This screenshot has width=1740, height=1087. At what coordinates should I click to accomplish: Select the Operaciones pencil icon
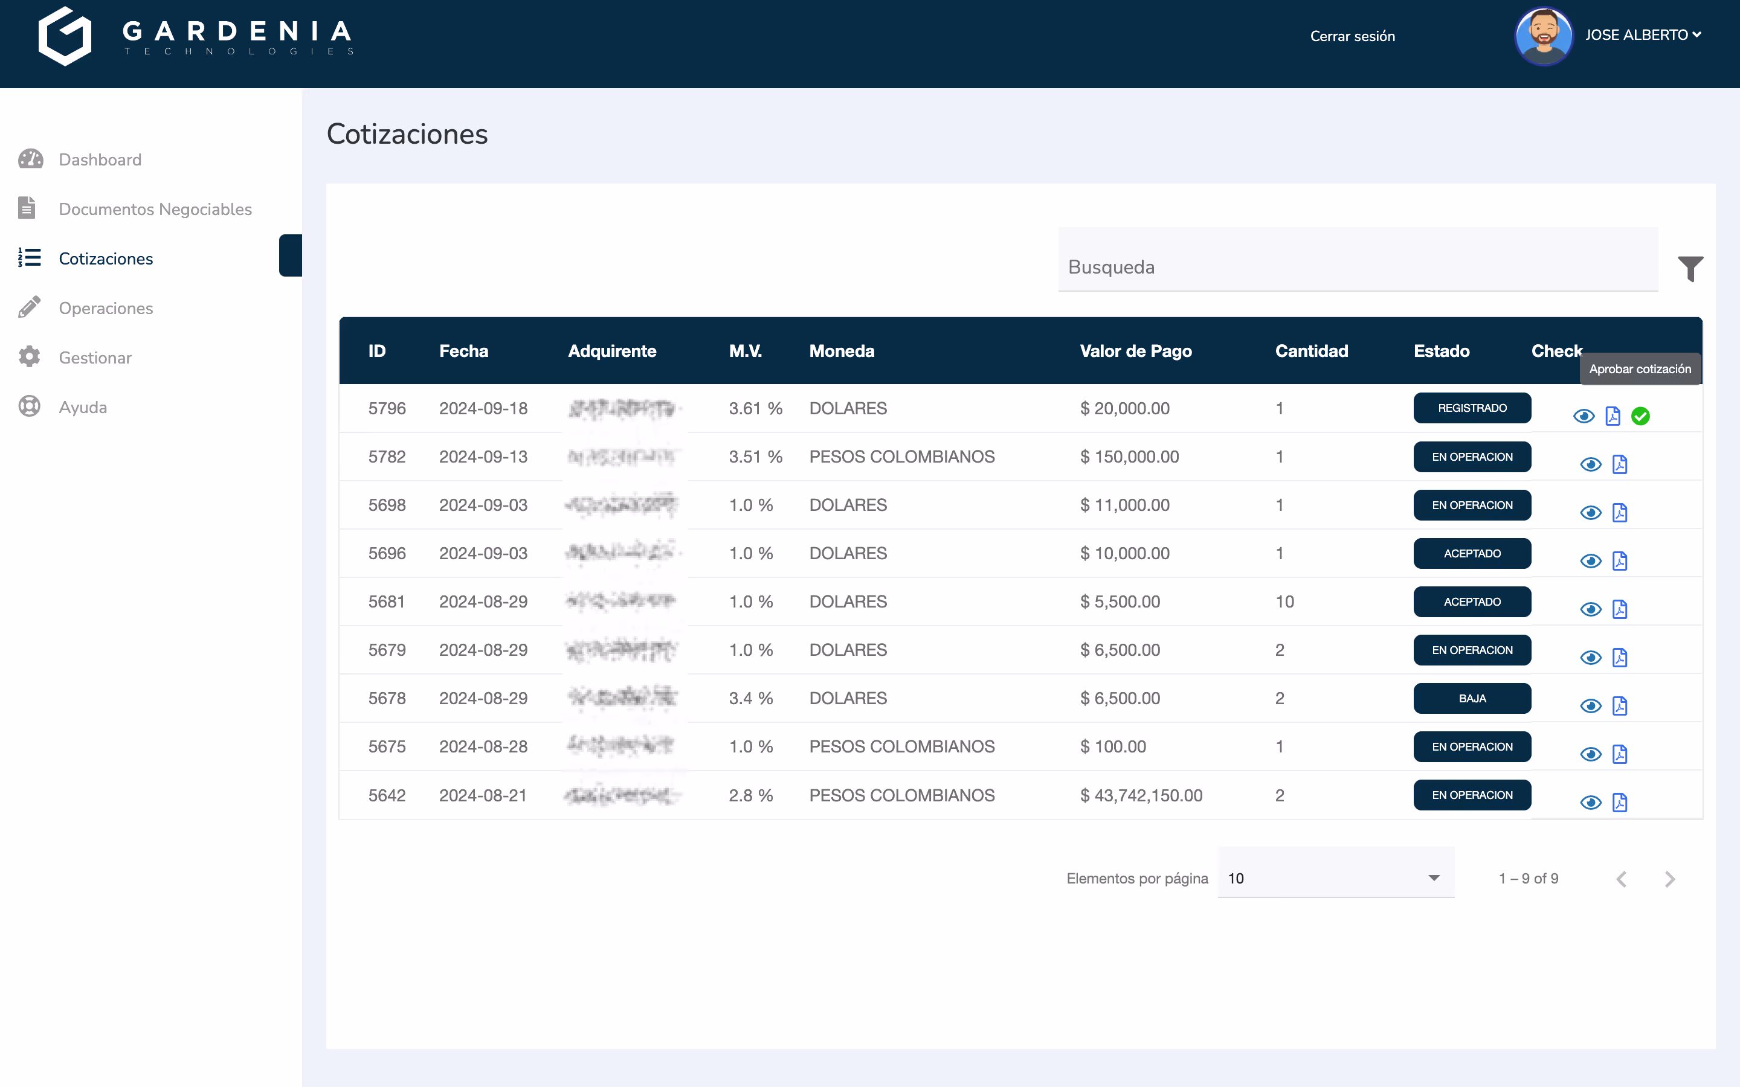click(x=29, y=307)
